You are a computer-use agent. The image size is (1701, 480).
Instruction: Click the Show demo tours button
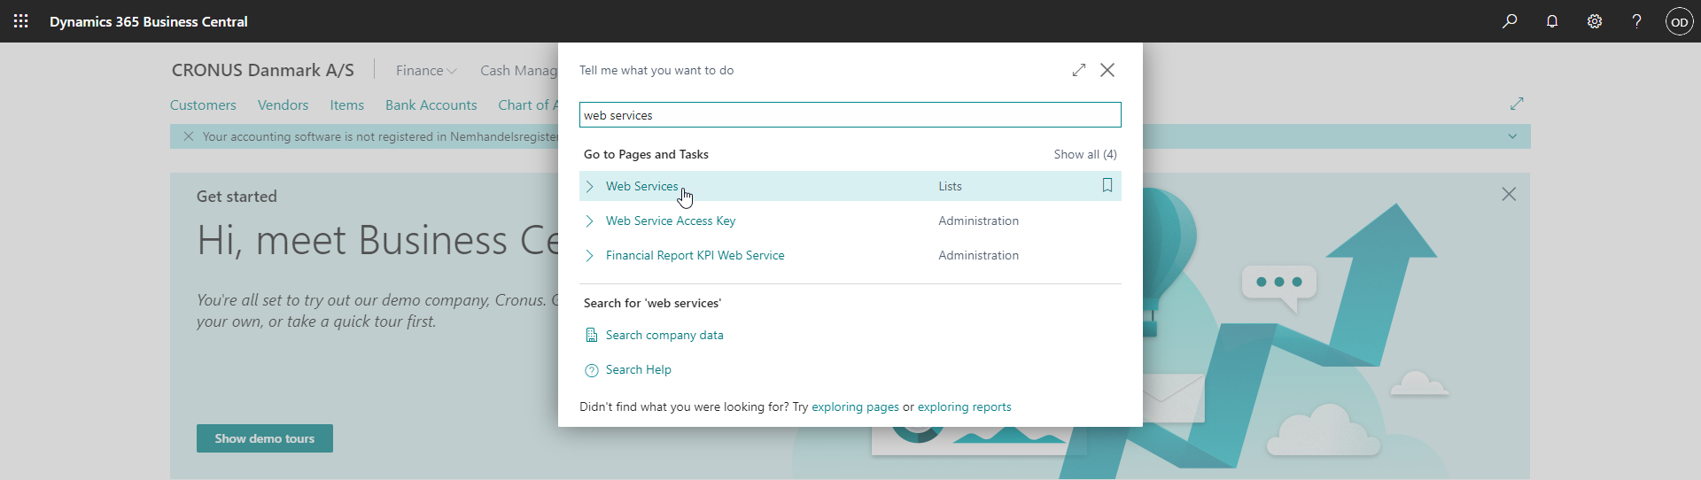265,438
